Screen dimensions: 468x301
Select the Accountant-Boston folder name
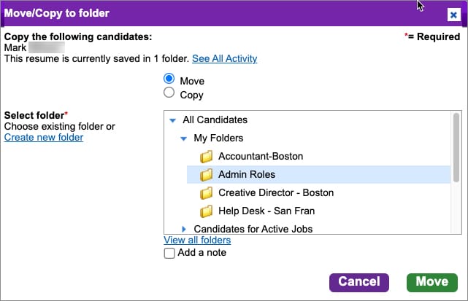(260, 157)
